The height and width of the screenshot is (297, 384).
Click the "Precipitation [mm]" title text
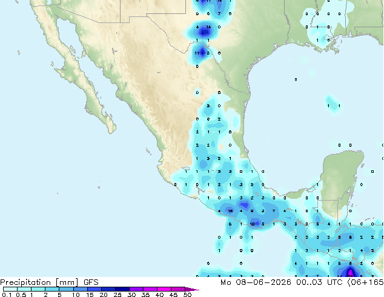coord(39,282)
